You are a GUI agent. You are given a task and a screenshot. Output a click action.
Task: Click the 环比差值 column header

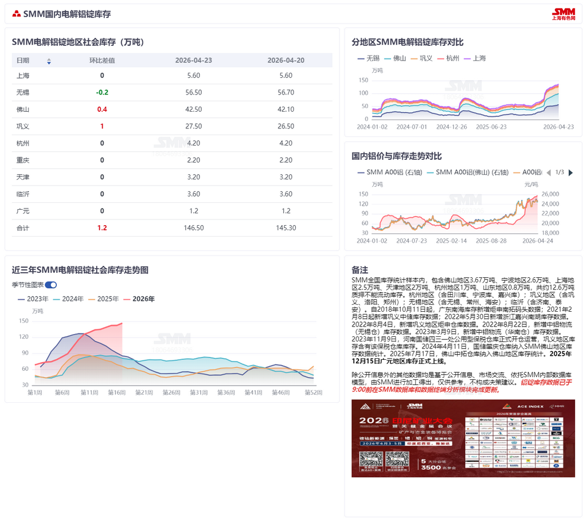[x=102, y=61]
